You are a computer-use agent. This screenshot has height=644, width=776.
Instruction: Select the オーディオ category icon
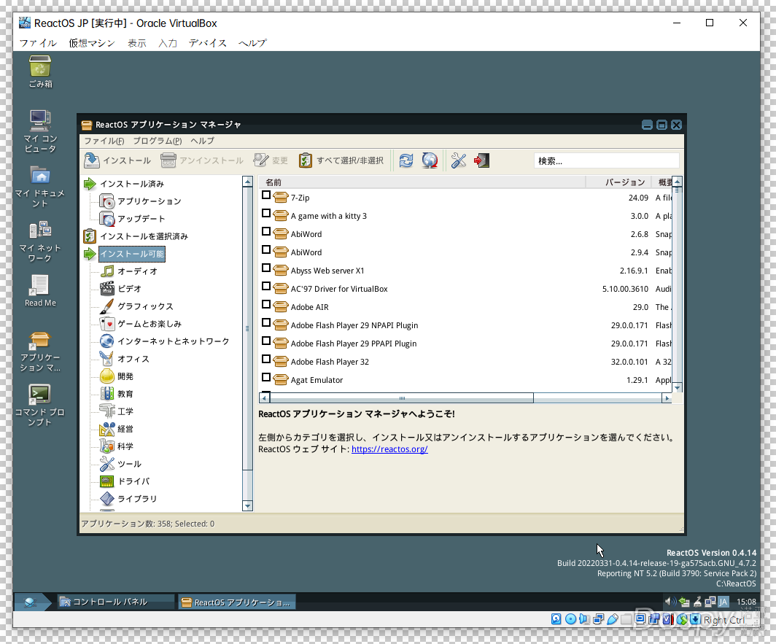107,271
